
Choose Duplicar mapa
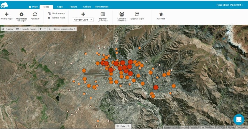click(x=56, y=14)
